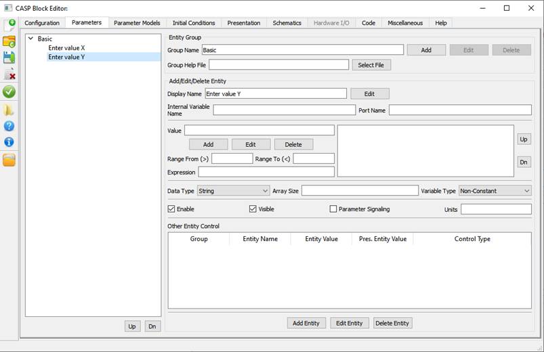Toggle the Visible checkbox

pos(253,209)
